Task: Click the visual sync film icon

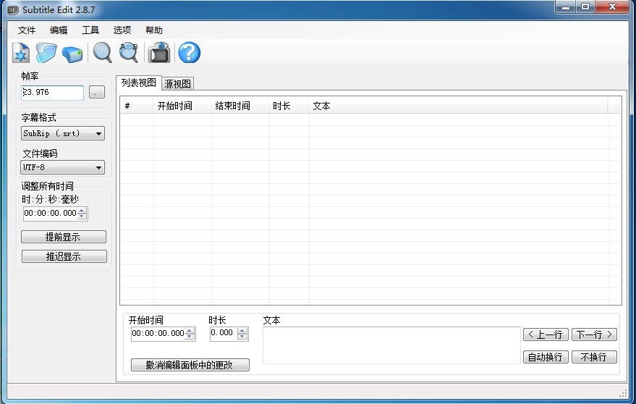Action: (158, 53)
